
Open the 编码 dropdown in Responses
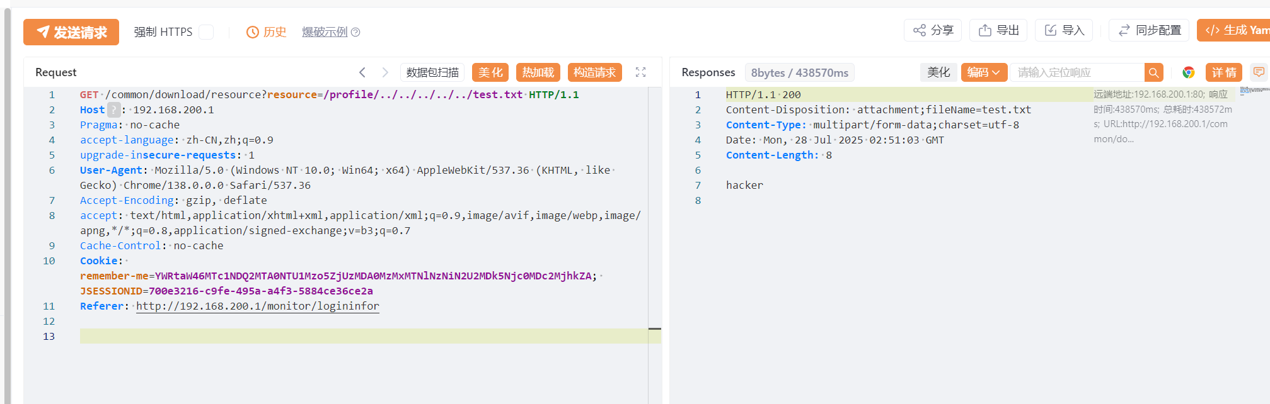coord(983,72)
